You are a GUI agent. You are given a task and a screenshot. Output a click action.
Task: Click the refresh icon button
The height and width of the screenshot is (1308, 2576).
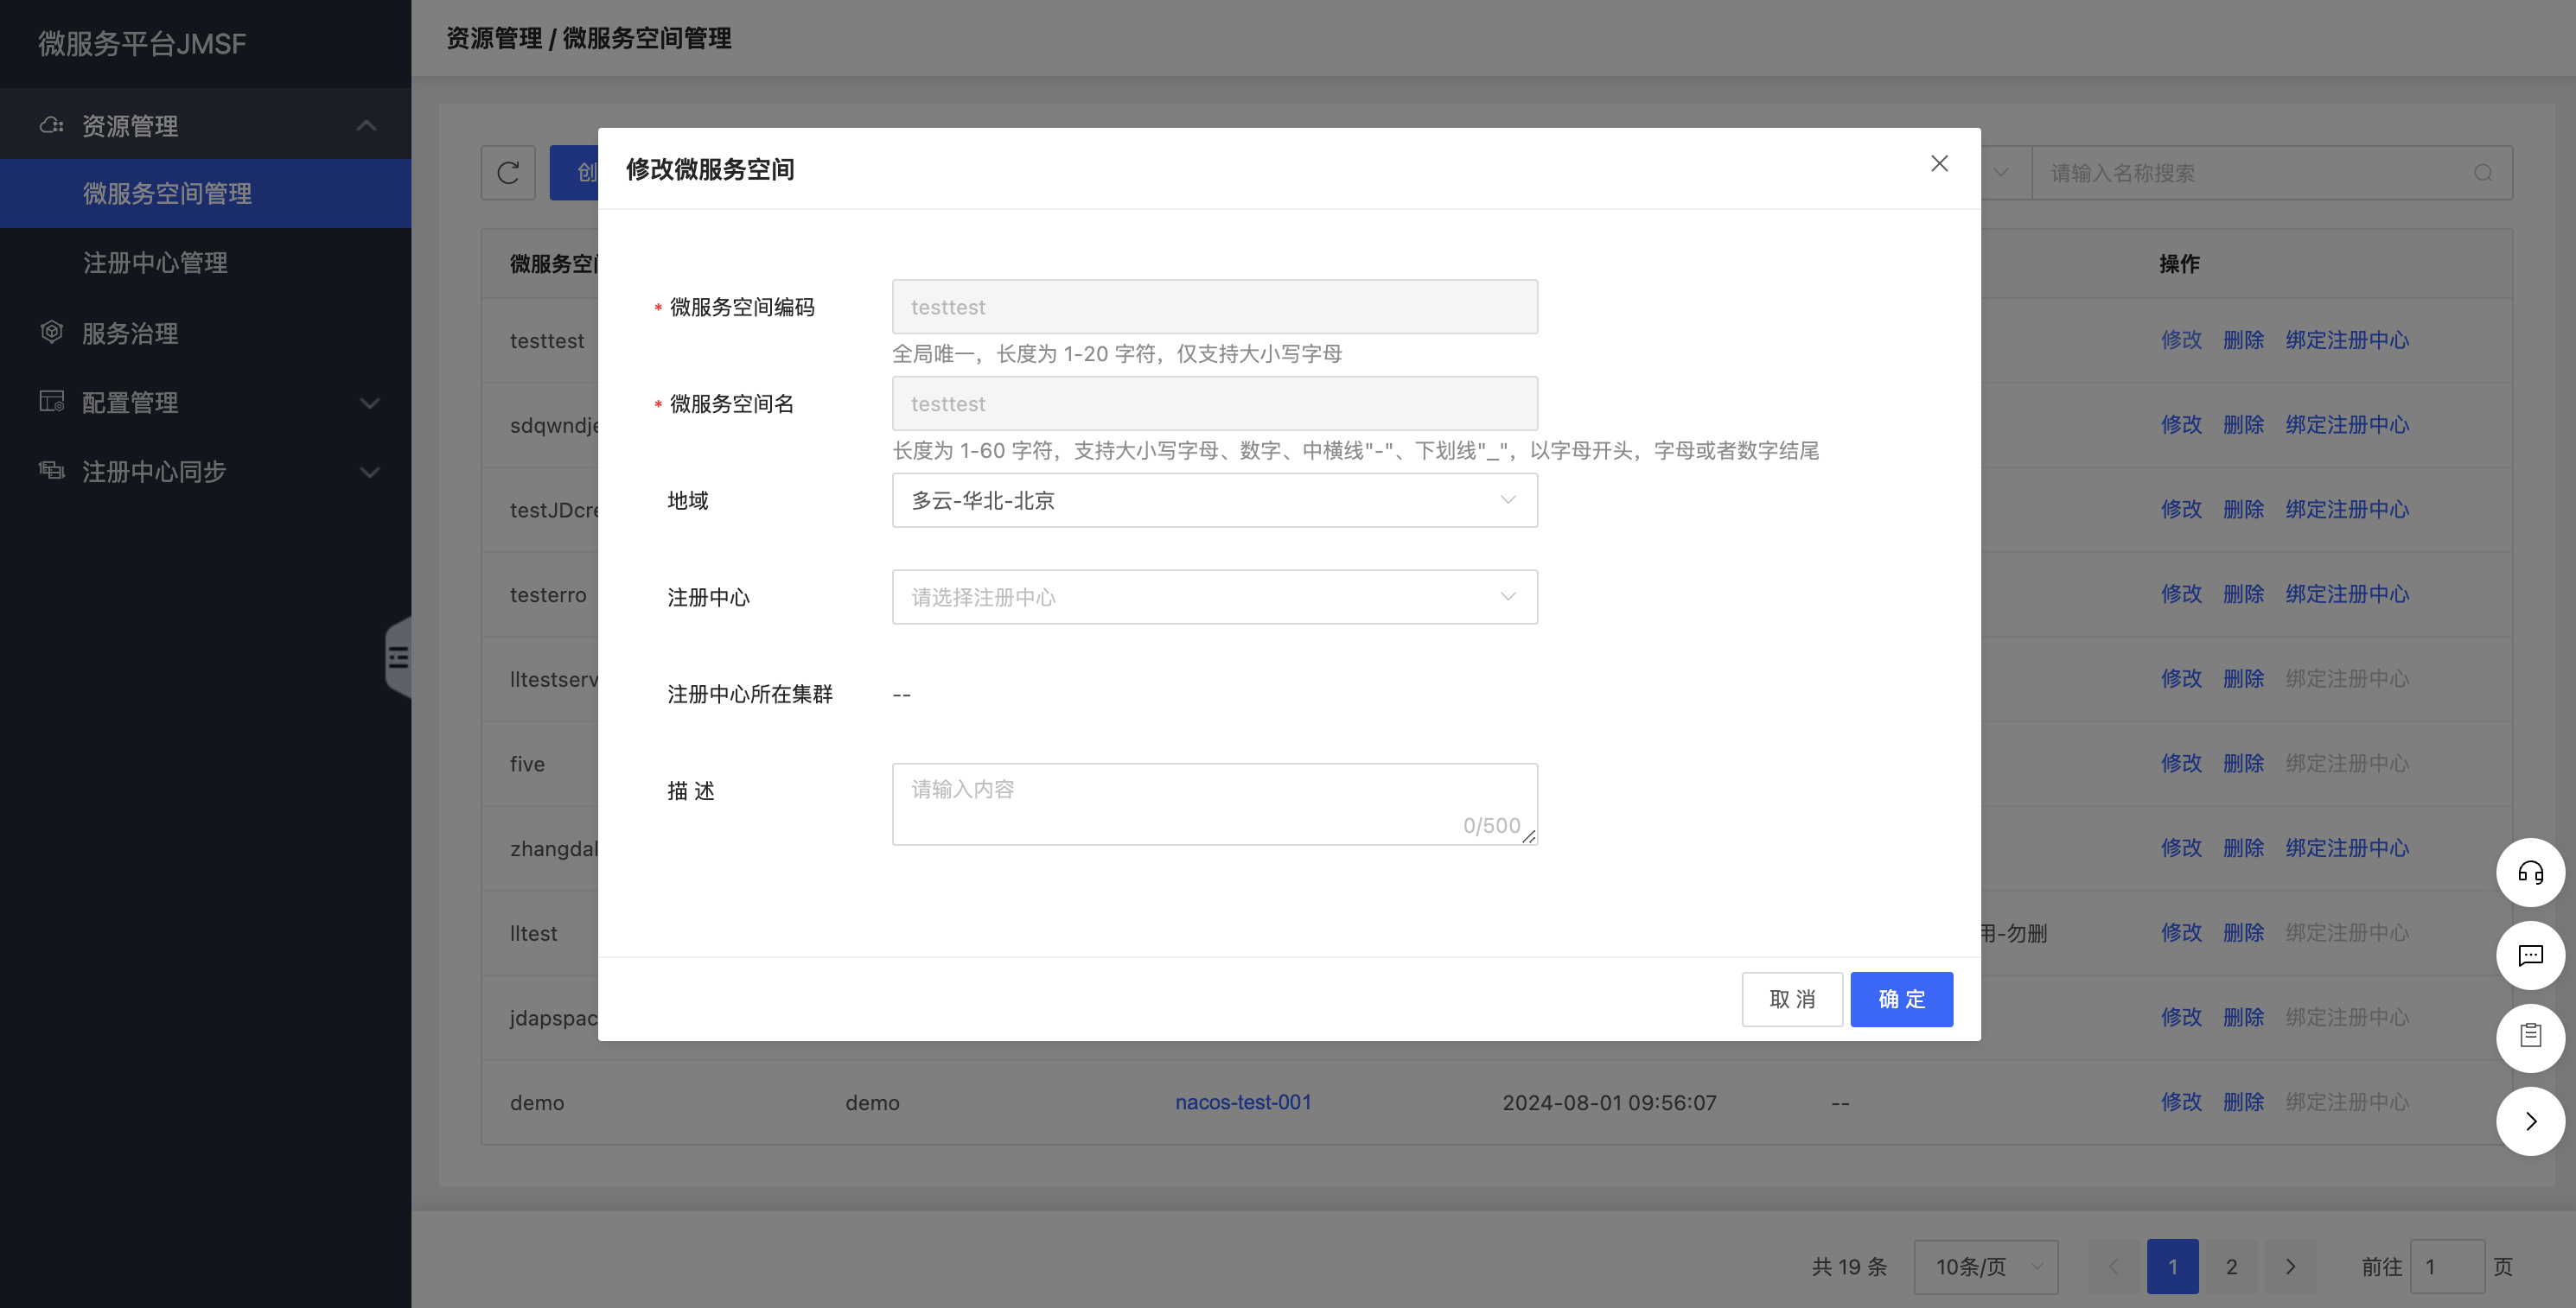click(x=508, y=173)
